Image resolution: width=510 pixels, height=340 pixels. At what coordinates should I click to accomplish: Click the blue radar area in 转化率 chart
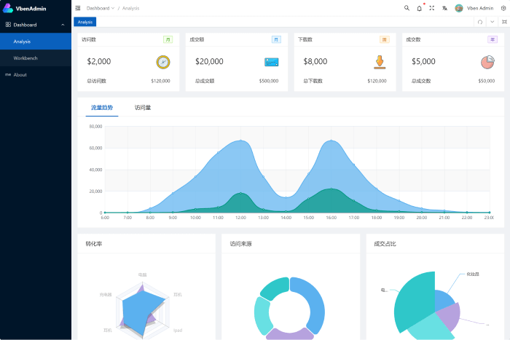coord(138,310)
